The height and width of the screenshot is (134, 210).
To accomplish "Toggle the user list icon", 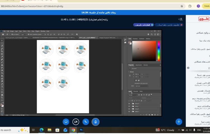I will point(181,19).
